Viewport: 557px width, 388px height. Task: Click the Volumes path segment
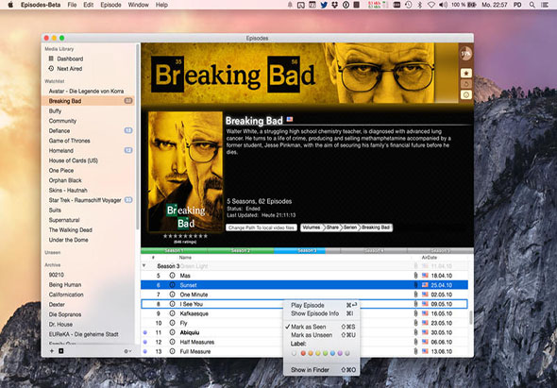[312, 228]
